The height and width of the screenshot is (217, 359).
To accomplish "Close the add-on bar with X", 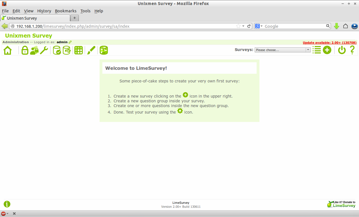I will pos(14,214).
